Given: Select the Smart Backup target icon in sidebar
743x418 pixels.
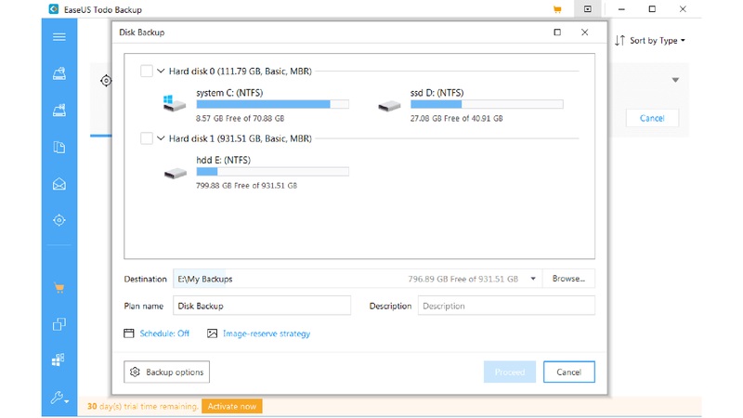Looking at the screenshot, I should point(59,220).
